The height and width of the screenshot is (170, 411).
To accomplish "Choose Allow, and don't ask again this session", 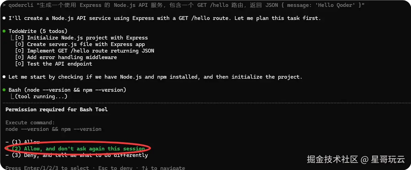I will [x=78, y=149].
